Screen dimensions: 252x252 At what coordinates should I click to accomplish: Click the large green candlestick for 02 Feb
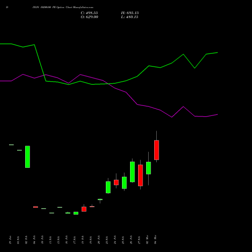28,157
